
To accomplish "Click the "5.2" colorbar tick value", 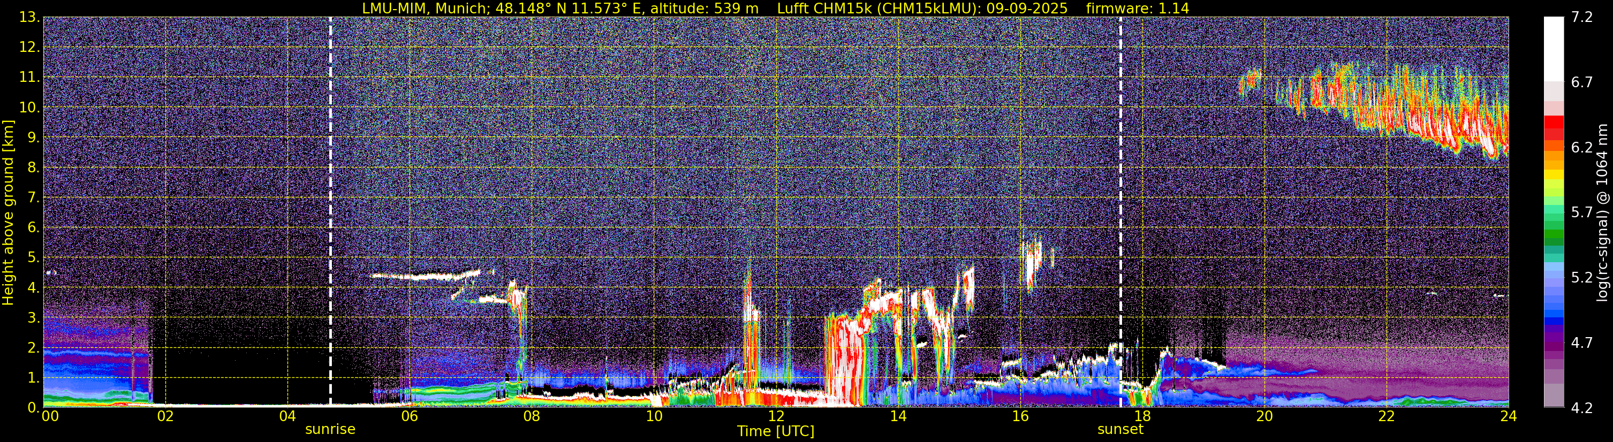I will (x=1582, y=277).
